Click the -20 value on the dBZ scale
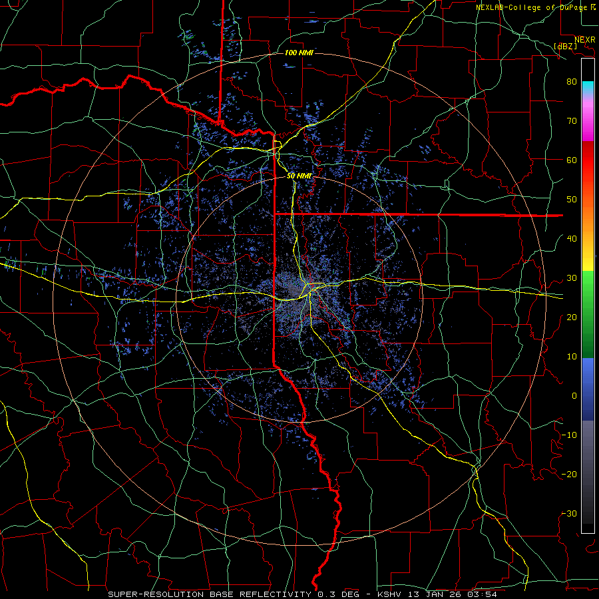599x599 pixels. coord(569,474)
